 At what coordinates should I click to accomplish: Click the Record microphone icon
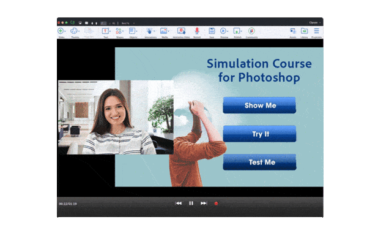tap(197, 31)
